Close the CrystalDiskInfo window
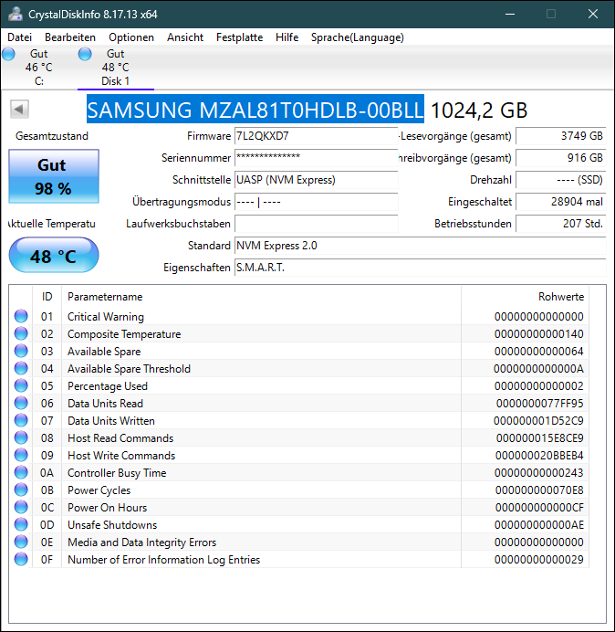Viewport: 615px width, 632px height. point(593,14)
